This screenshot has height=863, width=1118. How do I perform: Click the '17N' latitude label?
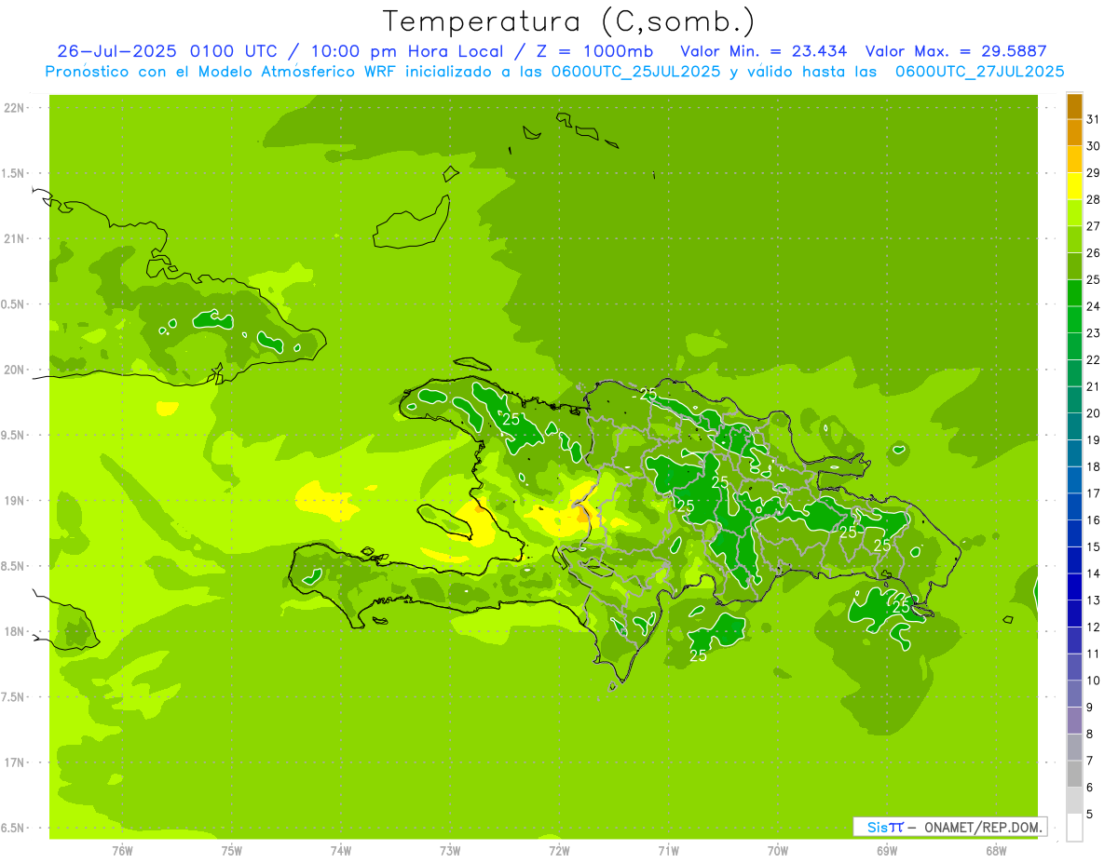[14, 762]
